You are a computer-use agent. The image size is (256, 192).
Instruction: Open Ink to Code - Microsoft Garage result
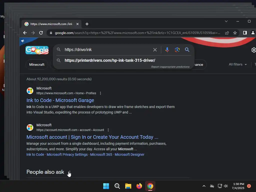point(60,100)
